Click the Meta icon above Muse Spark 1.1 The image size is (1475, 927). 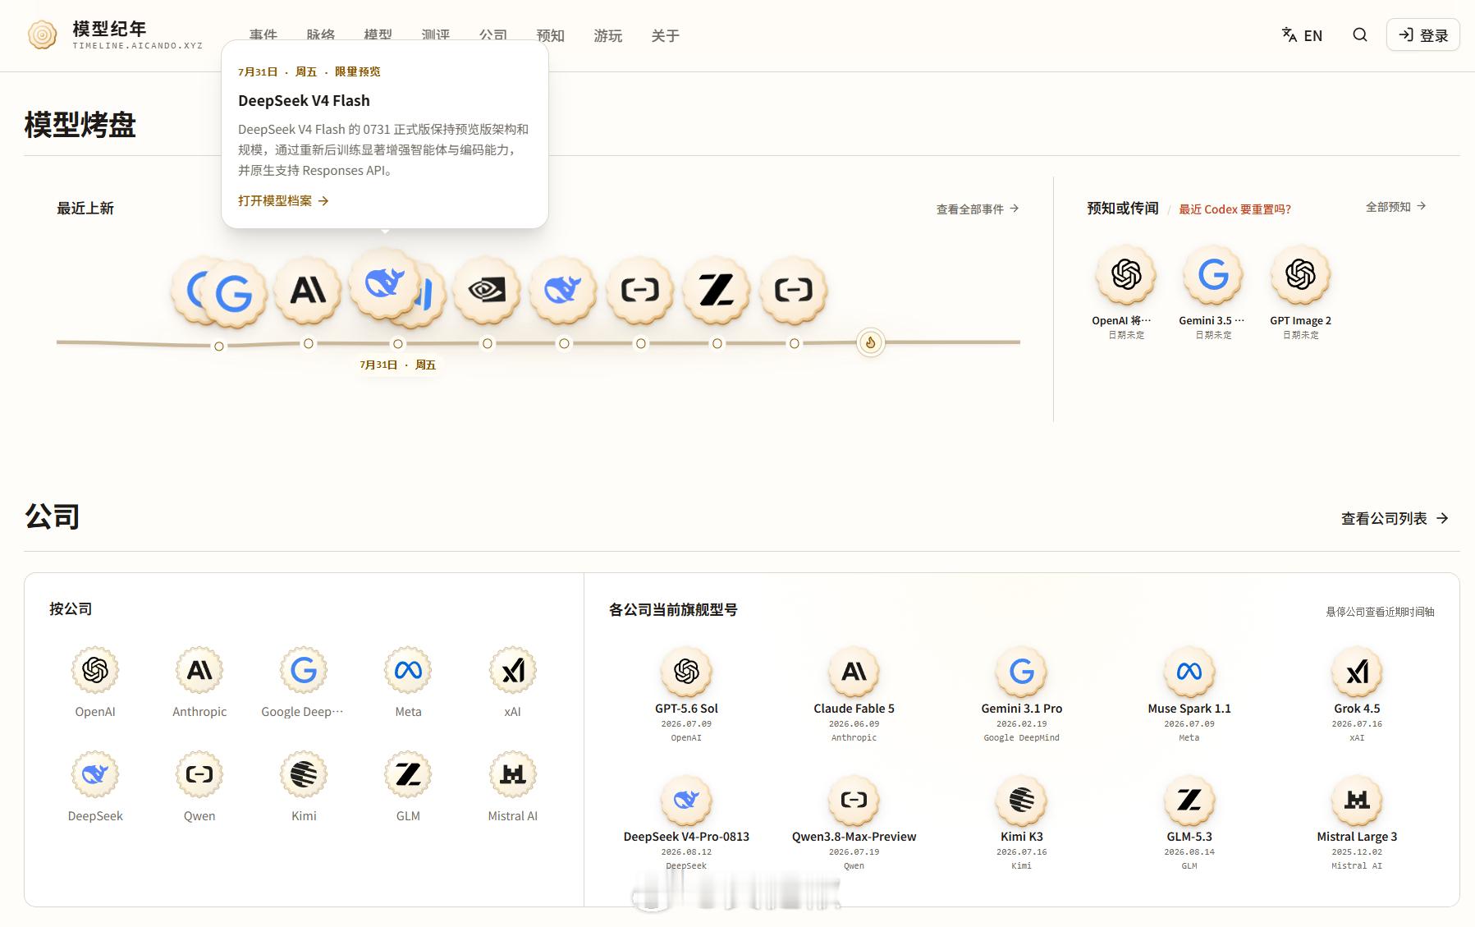tap(1189, 672)
